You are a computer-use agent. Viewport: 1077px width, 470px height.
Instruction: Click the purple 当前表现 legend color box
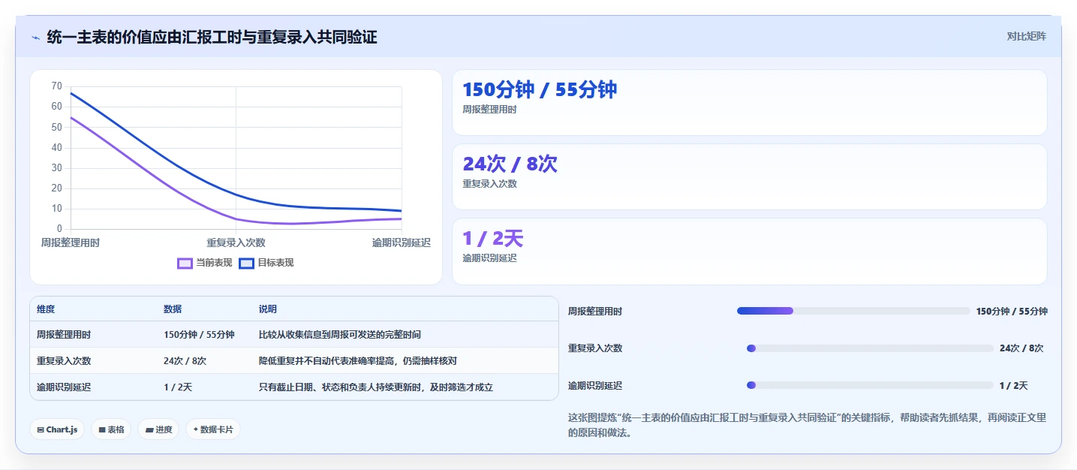pos(185,263)
